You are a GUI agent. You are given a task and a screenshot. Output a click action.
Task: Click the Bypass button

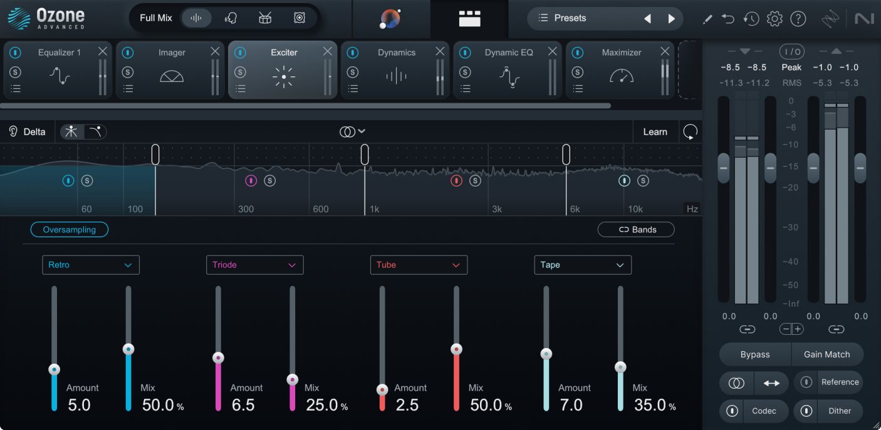click(755, 354)
